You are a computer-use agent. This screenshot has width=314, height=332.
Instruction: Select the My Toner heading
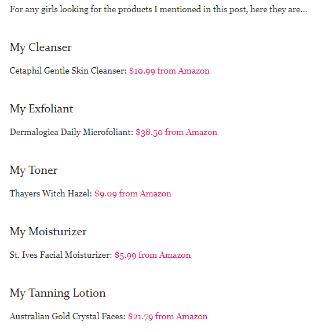click(x=34, y=170)
